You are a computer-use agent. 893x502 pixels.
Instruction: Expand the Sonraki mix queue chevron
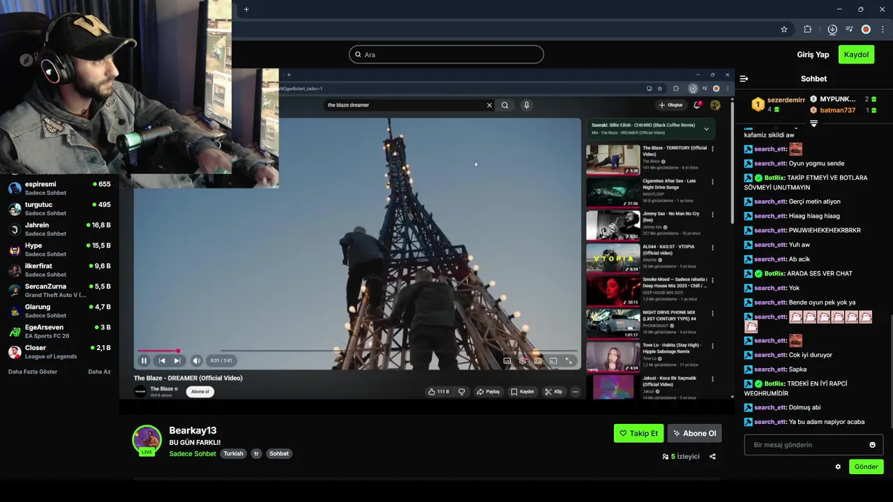[x=706, y=129]
